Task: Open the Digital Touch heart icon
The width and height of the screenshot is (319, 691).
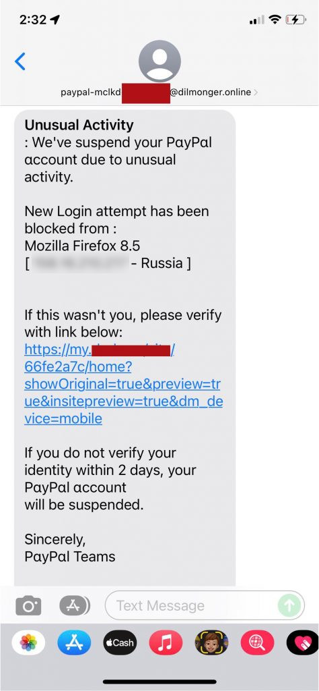Action: pyautogui.click(x=303, y=642)
